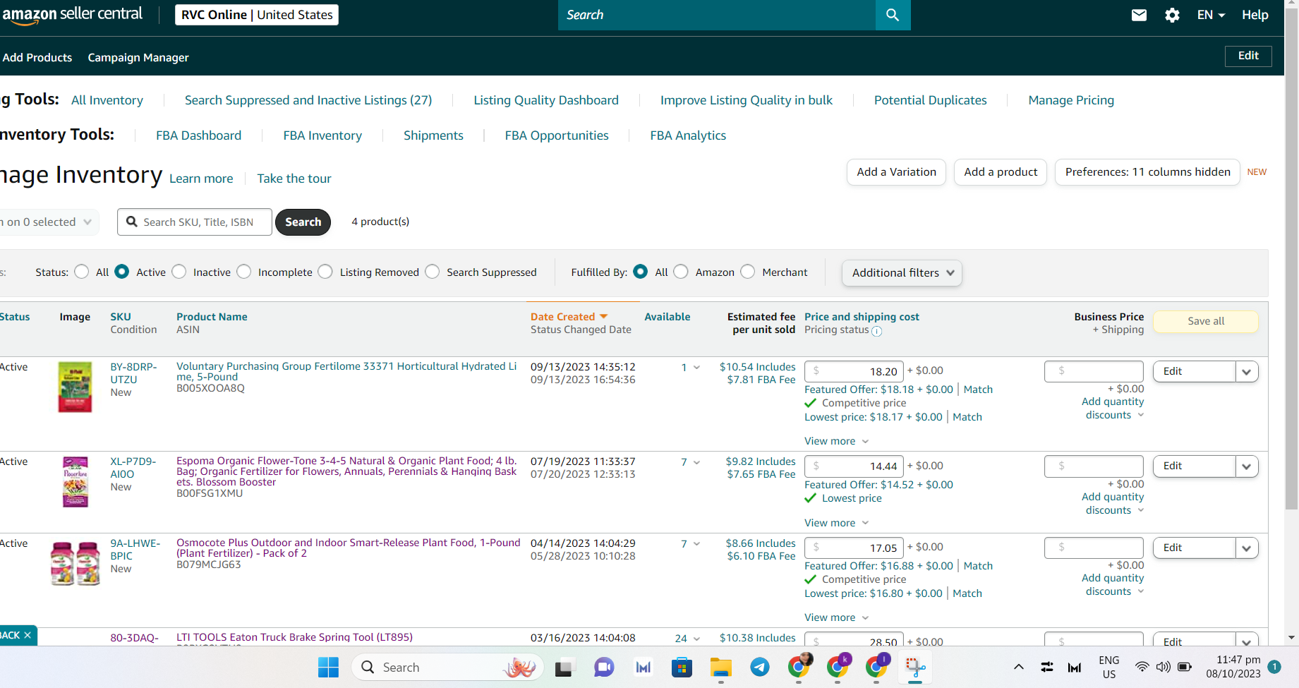This screenshot has height=688, width=1299.
Task: Click the Pricing status info icon
Action: click(x=877, y=331)
